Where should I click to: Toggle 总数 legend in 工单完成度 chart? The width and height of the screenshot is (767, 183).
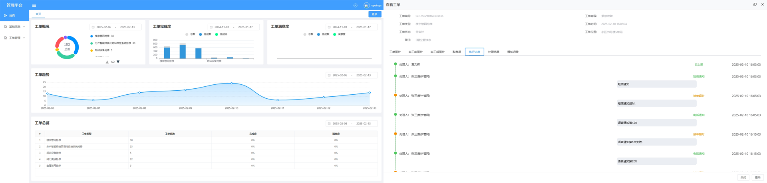coord(191,35)
